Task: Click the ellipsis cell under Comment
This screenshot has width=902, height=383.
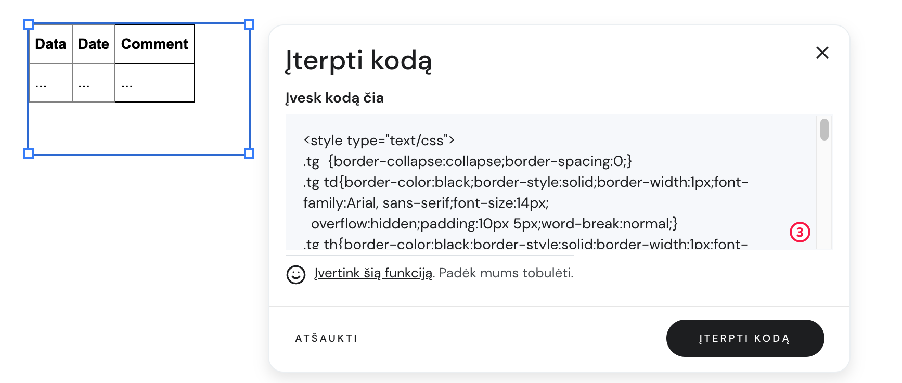Action: tap(154, 83)
